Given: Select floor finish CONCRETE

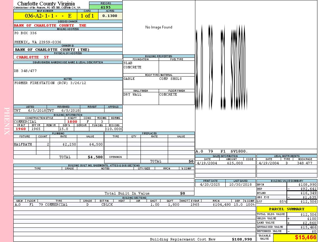Looking at the screenshot, I should 168,94.
